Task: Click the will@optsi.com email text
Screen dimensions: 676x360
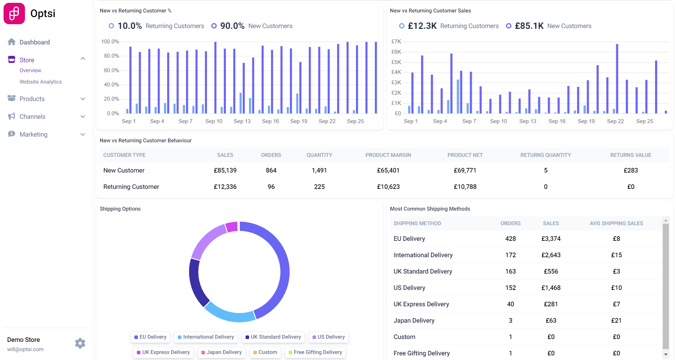Action: tap(25, 349)
